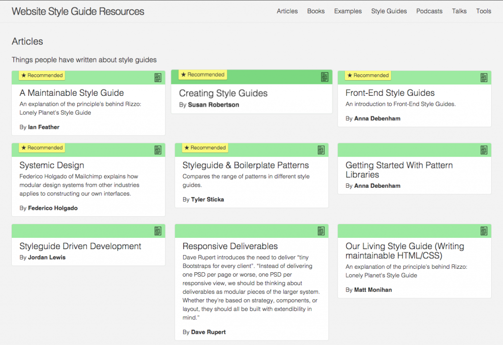Click the article icon on Responsive Deliverables card

click(x=321, y=230)
